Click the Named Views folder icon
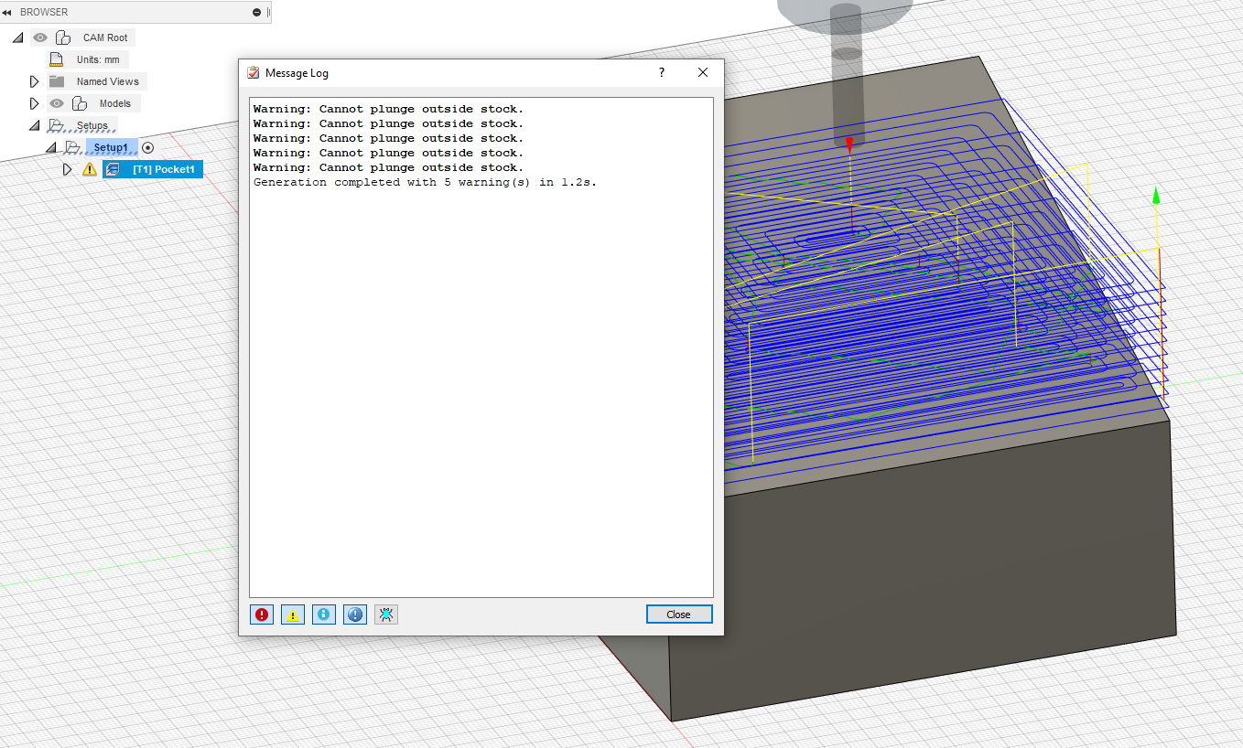1243x748 pixels. pyautogui.click(x=57, y=81)
